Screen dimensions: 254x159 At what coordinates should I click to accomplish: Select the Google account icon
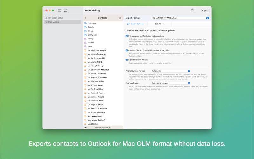click(85, 27)
